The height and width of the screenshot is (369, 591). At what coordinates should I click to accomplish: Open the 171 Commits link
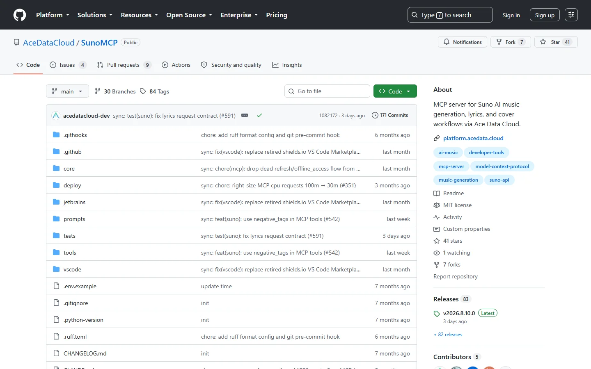click(x=390, y=115)
